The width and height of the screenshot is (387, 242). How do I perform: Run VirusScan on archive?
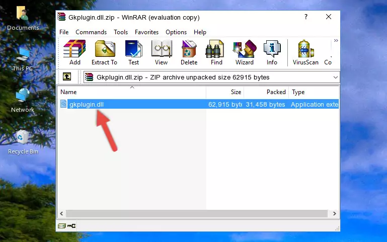(x=305, y=52)
